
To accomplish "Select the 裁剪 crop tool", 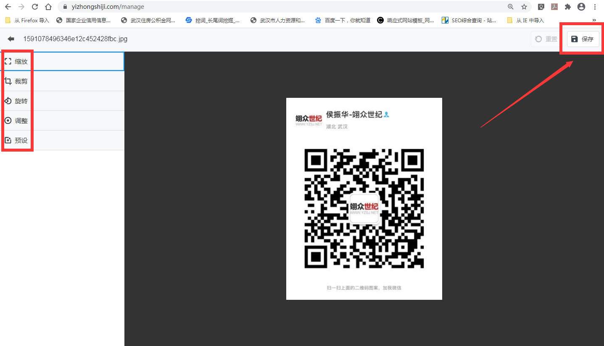I will tap(62, 81).
